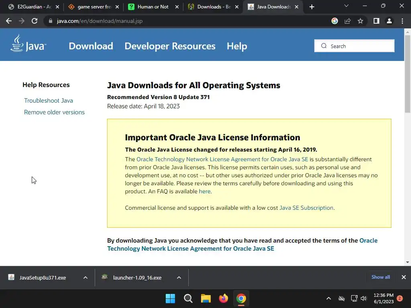Viewport: 411px width, 308px height.
Task: Open the Download menu item
Action: (91, 46)
